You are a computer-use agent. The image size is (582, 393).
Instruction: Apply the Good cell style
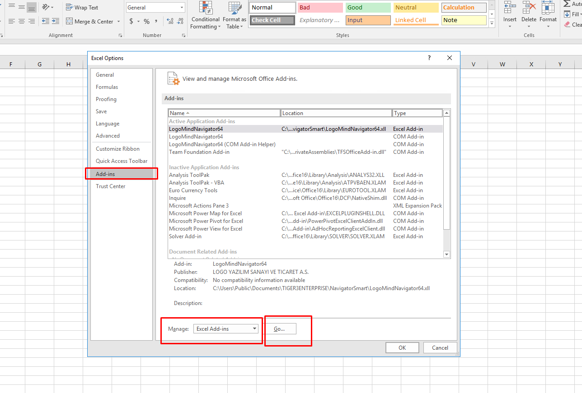click(x=367, y=8)
